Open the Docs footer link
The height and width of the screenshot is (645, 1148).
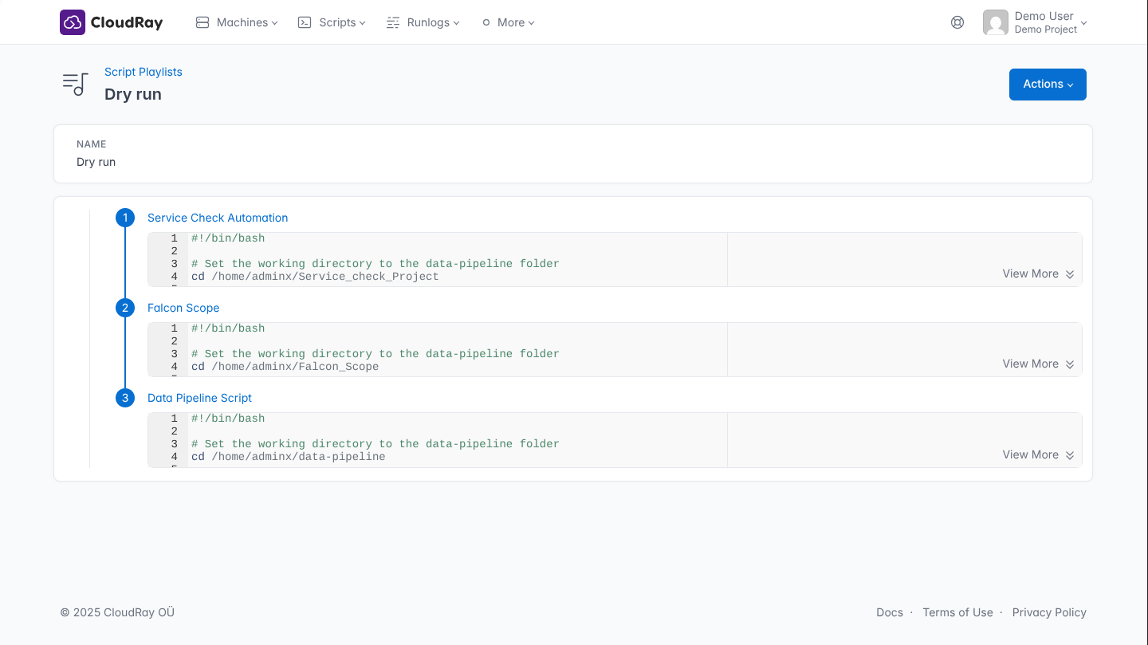click(x=889, y=612)
